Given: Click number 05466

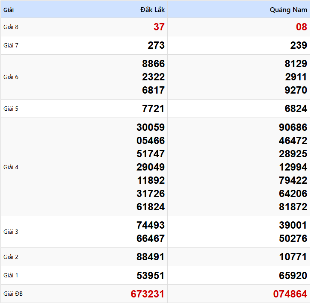Looking at the screenshot, I should tap(151, 141).
